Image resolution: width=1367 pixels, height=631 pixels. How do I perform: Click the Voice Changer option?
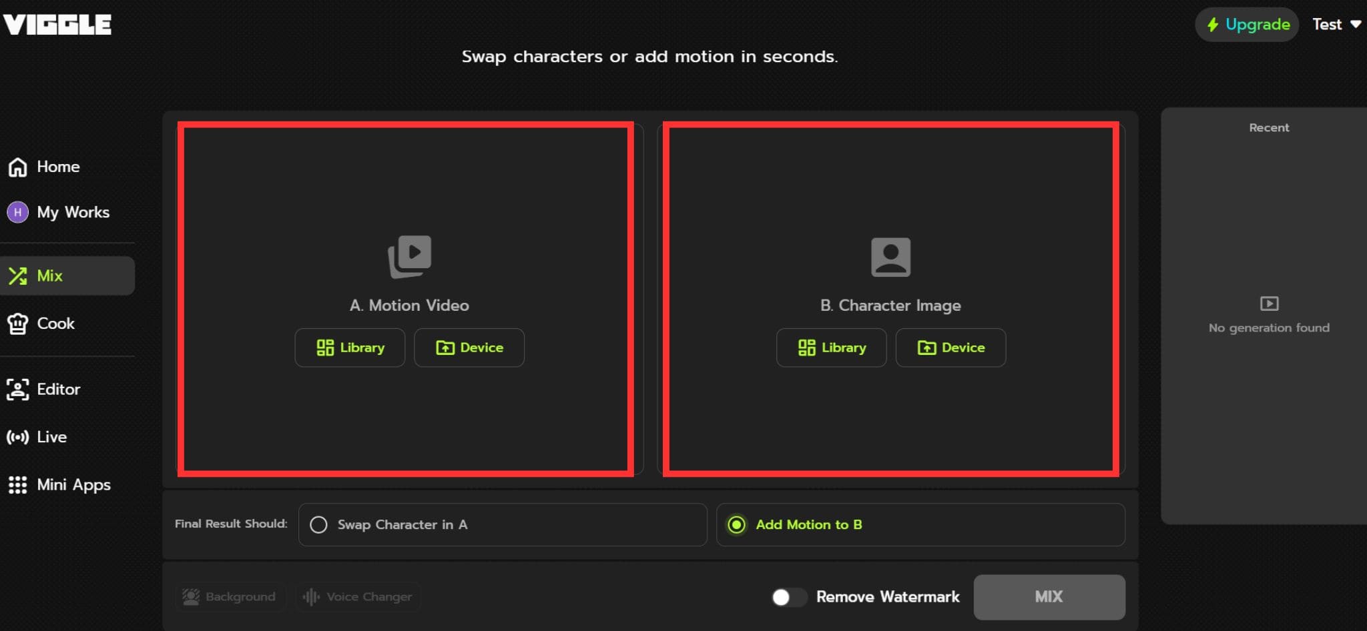pos(358,597)
